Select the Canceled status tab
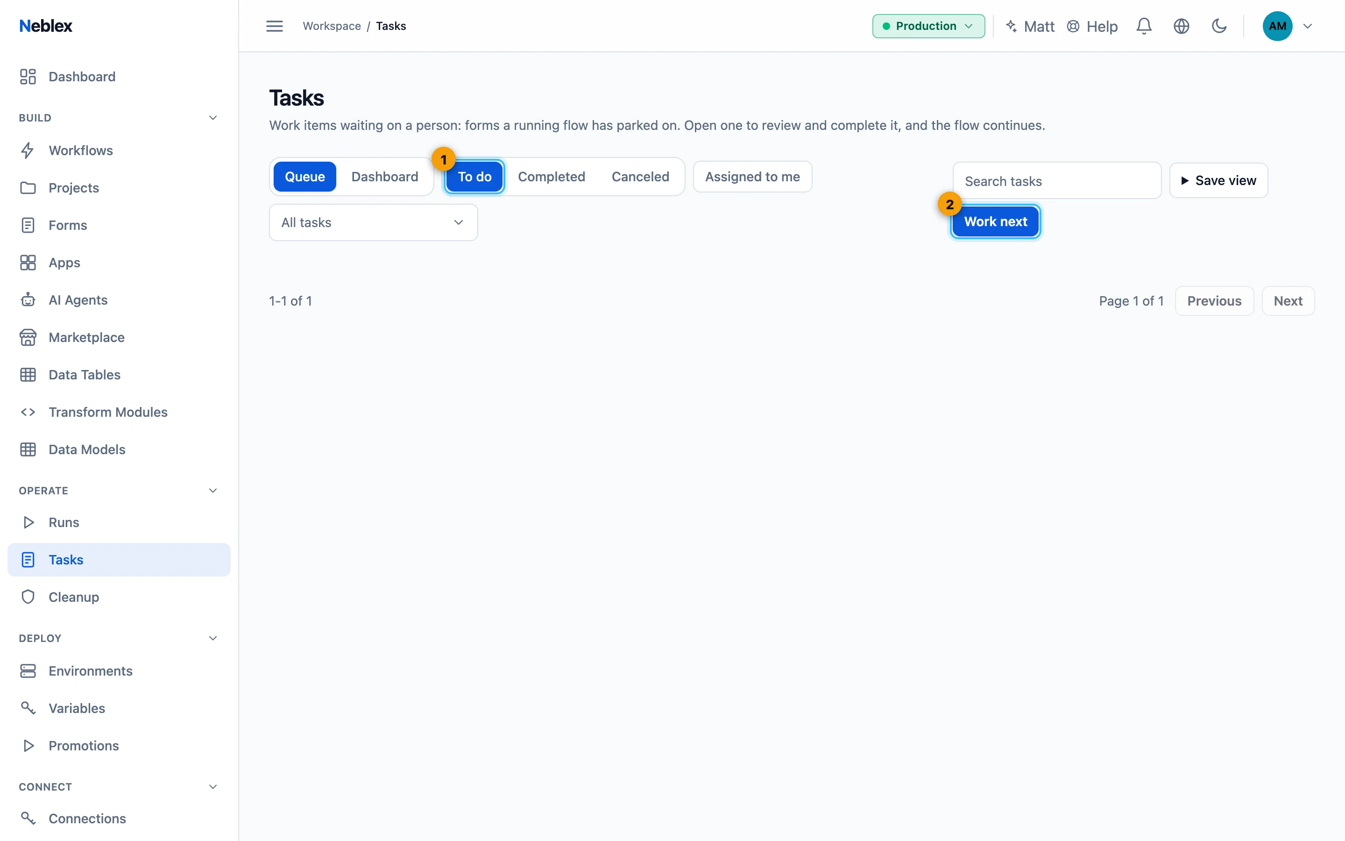The image size is (1345, 841). (x=640, y=177)
